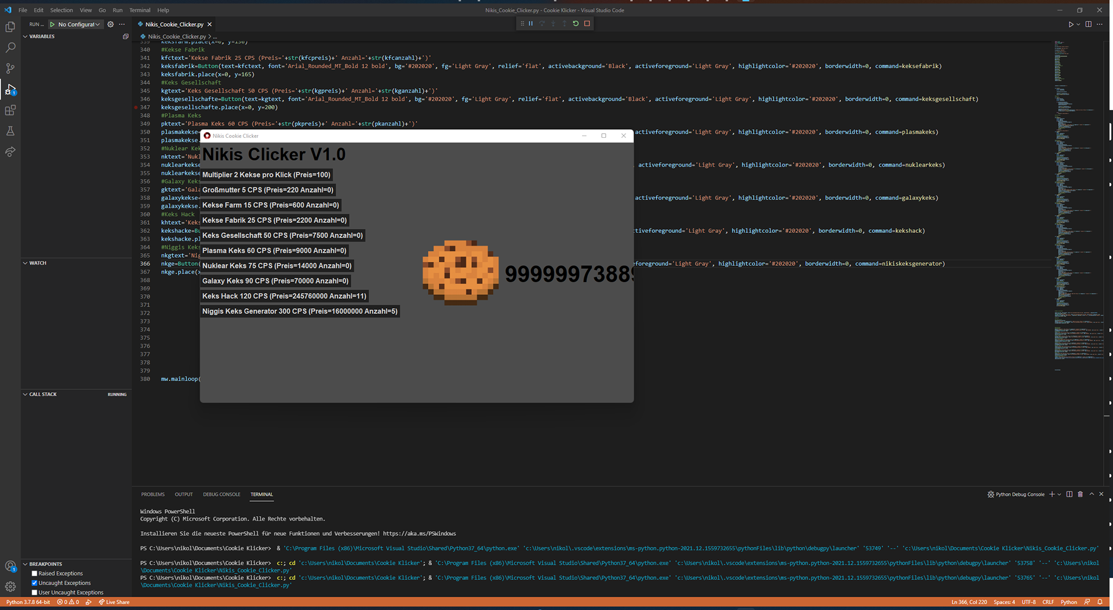Collapse the WATCH section
This screenshot has width=1113, height=610.
[38, 263]
